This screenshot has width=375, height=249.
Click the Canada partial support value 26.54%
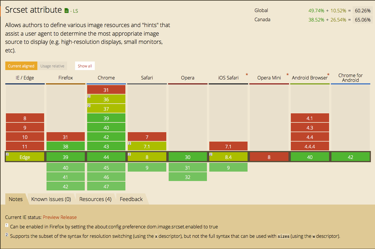point(338,20)
